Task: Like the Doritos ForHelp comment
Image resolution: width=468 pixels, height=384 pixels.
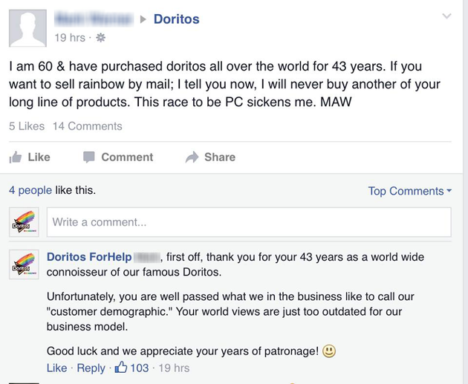Action: coord(56,368)
